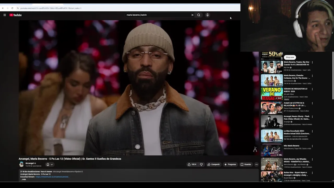Open Ponce Producciones channel name
Screen dimensions: 334x188
tap(291, 108)
